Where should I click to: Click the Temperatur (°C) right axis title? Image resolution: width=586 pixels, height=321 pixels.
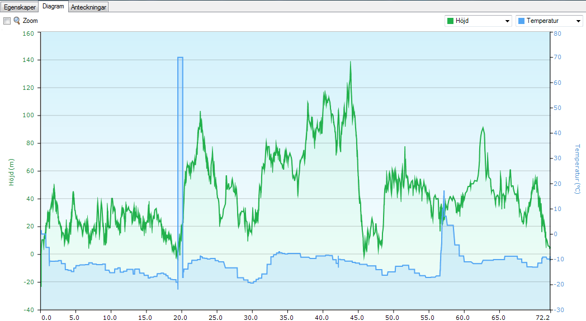coord(576,169)
